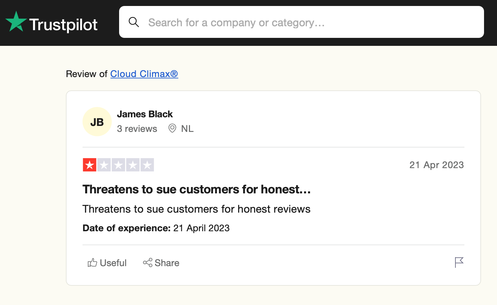Click the third grey rating star
The image size is (497, 305).
tap(118, 165)
